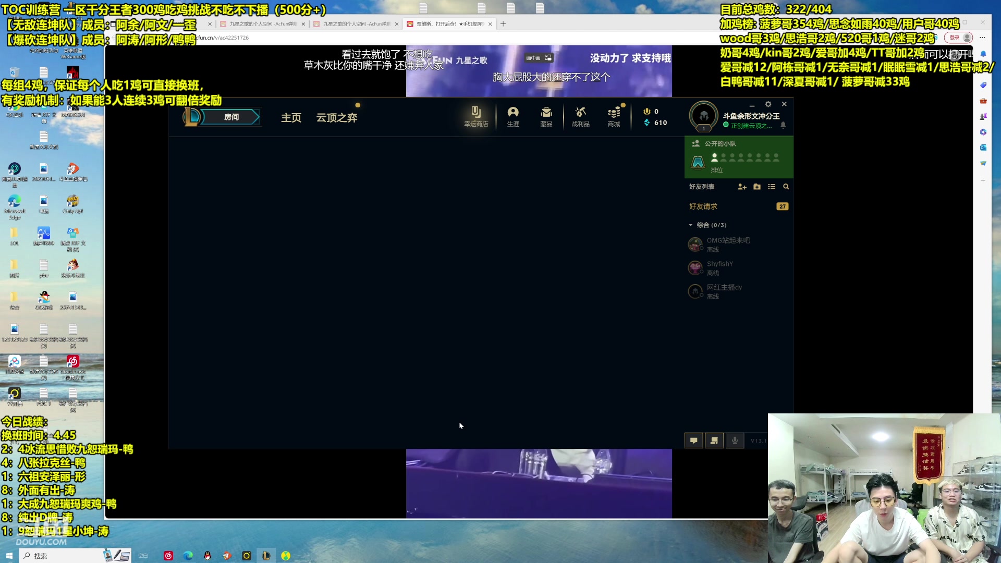Open the chat bubble button
1001x563 pixels.
(693, 440)
